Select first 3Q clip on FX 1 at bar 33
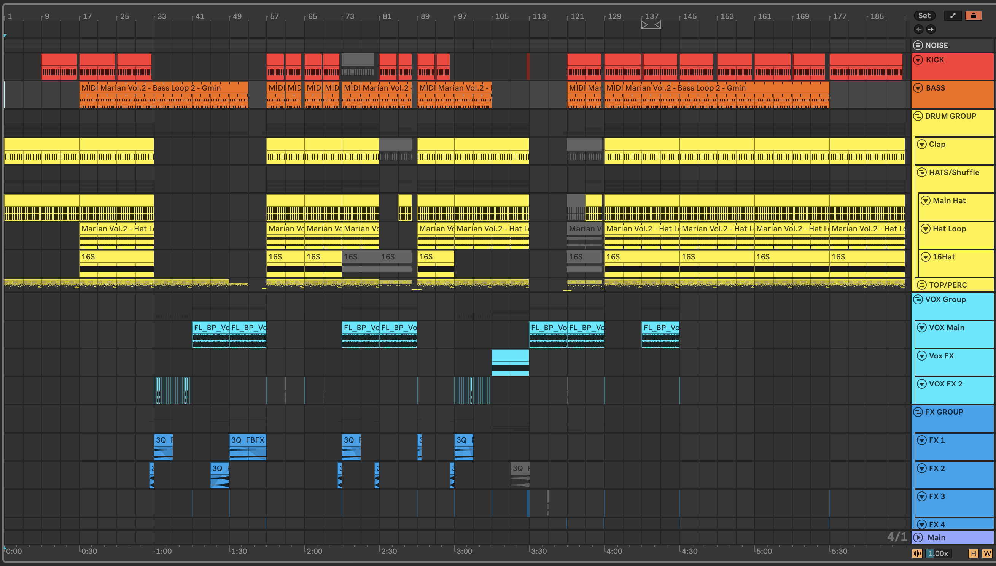The image size is (996, 566). tap(163, 447)
